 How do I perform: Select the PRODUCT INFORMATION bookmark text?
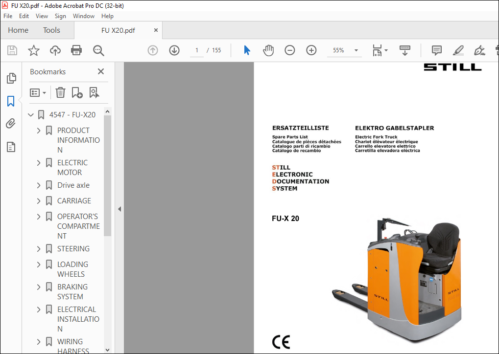pyautogui.click(x=78, y=140)
